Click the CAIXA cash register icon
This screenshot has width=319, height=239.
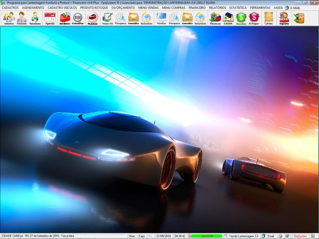(x=228, y=18)
